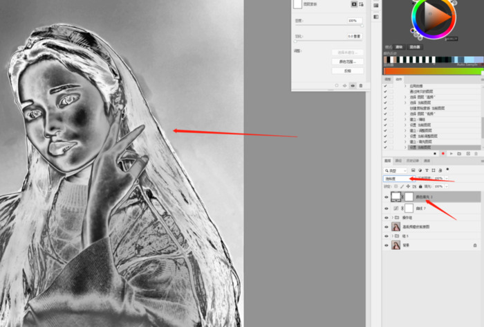Image resolution: width=484 pixels, height=327 pixels.
Task: Click the 反相 button
Action: pyautogui.click(x=347, y=71)
